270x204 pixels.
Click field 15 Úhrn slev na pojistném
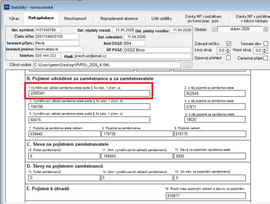210,178
